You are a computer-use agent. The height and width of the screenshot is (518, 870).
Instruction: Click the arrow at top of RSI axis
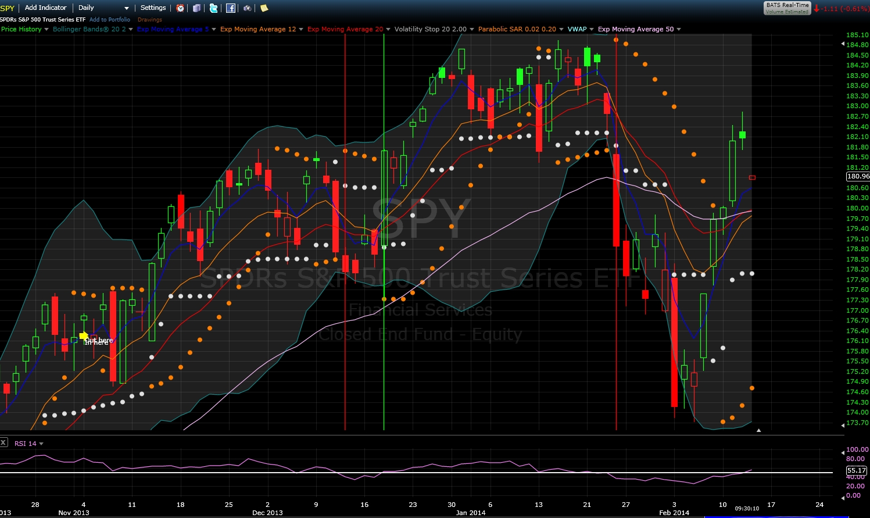[843, 452]
